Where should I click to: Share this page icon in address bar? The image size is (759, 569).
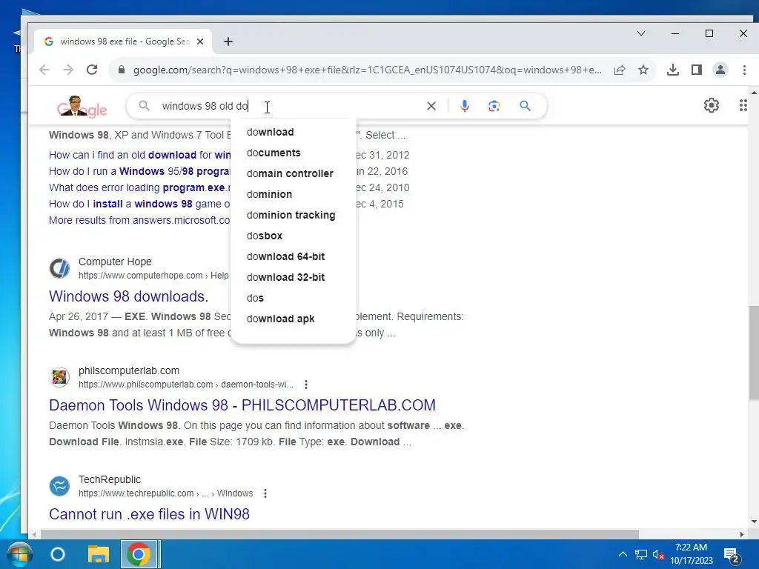pyautogui.click(x=620, y=70)
